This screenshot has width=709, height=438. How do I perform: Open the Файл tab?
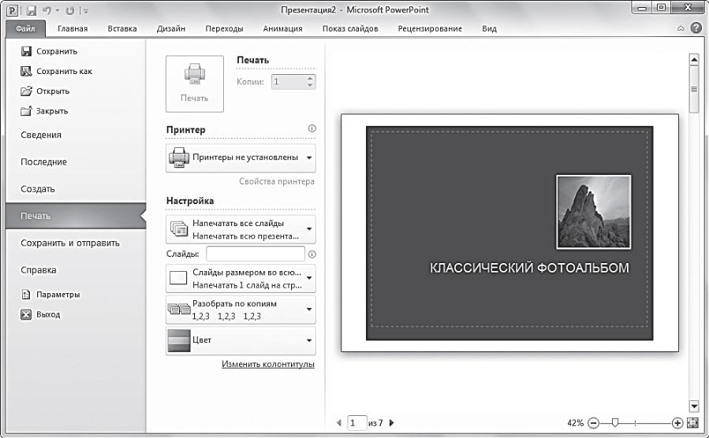(x=25, y=28)
